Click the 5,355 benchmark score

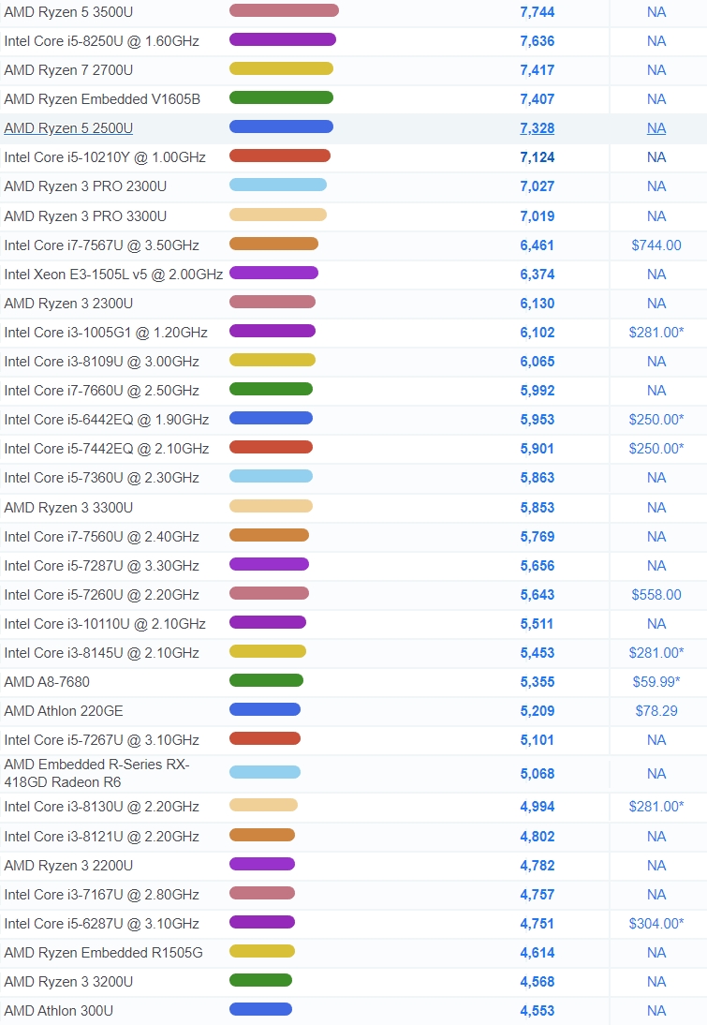pyautogui.click(x=538, y=682)
